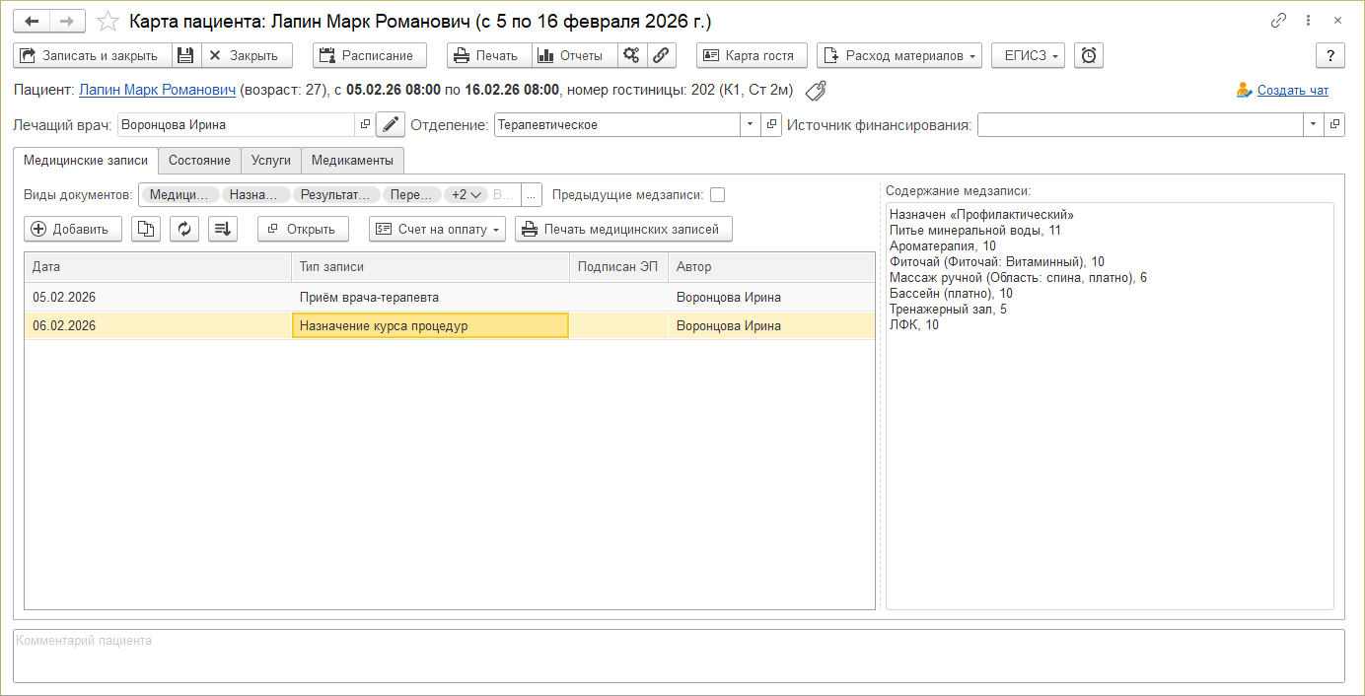Open the three-dots window menu

(x=1308, y=21)
